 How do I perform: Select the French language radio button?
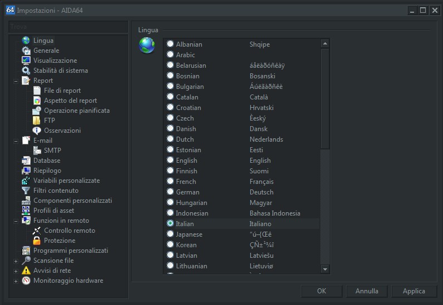170,181
